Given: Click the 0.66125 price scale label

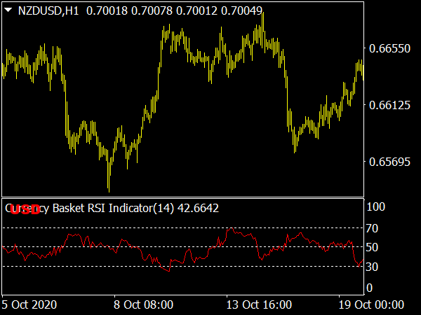Looking at the screenshot, I should (x=389, y=105).
